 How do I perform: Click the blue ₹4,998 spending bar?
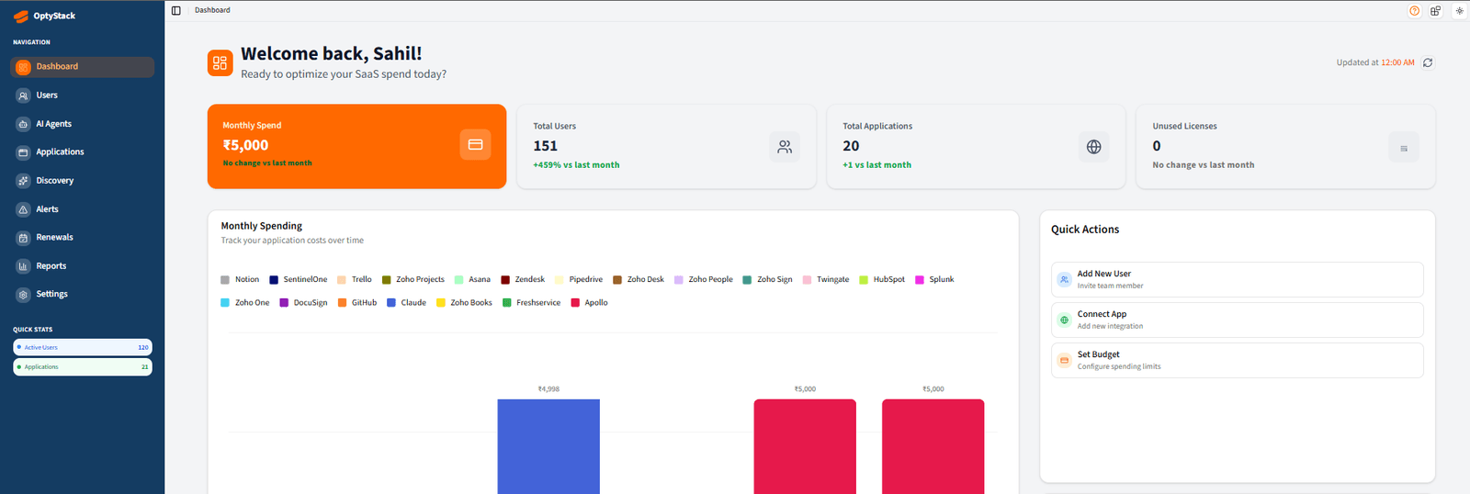point(548,446)
